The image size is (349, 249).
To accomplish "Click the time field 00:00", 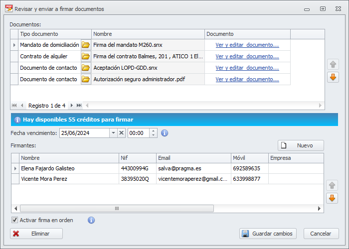I will tap(139, 133).
